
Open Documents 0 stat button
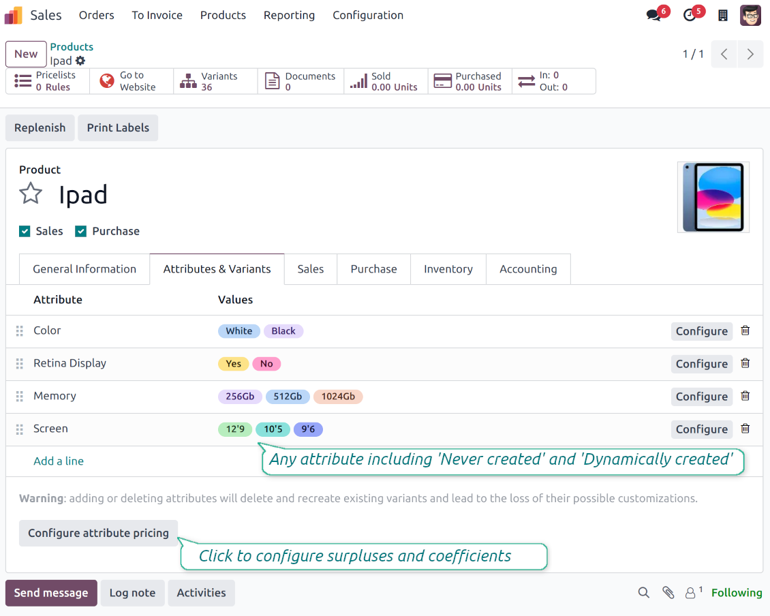pyautogui.click(x=301, y=81)
